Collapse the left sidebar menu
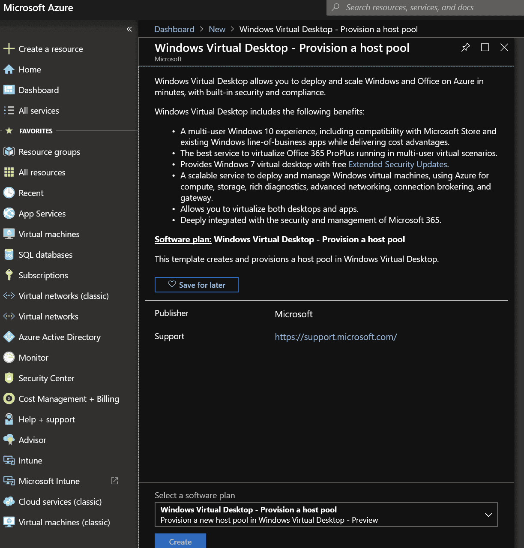This screenshot has width=524, height=548. point(129,29)
